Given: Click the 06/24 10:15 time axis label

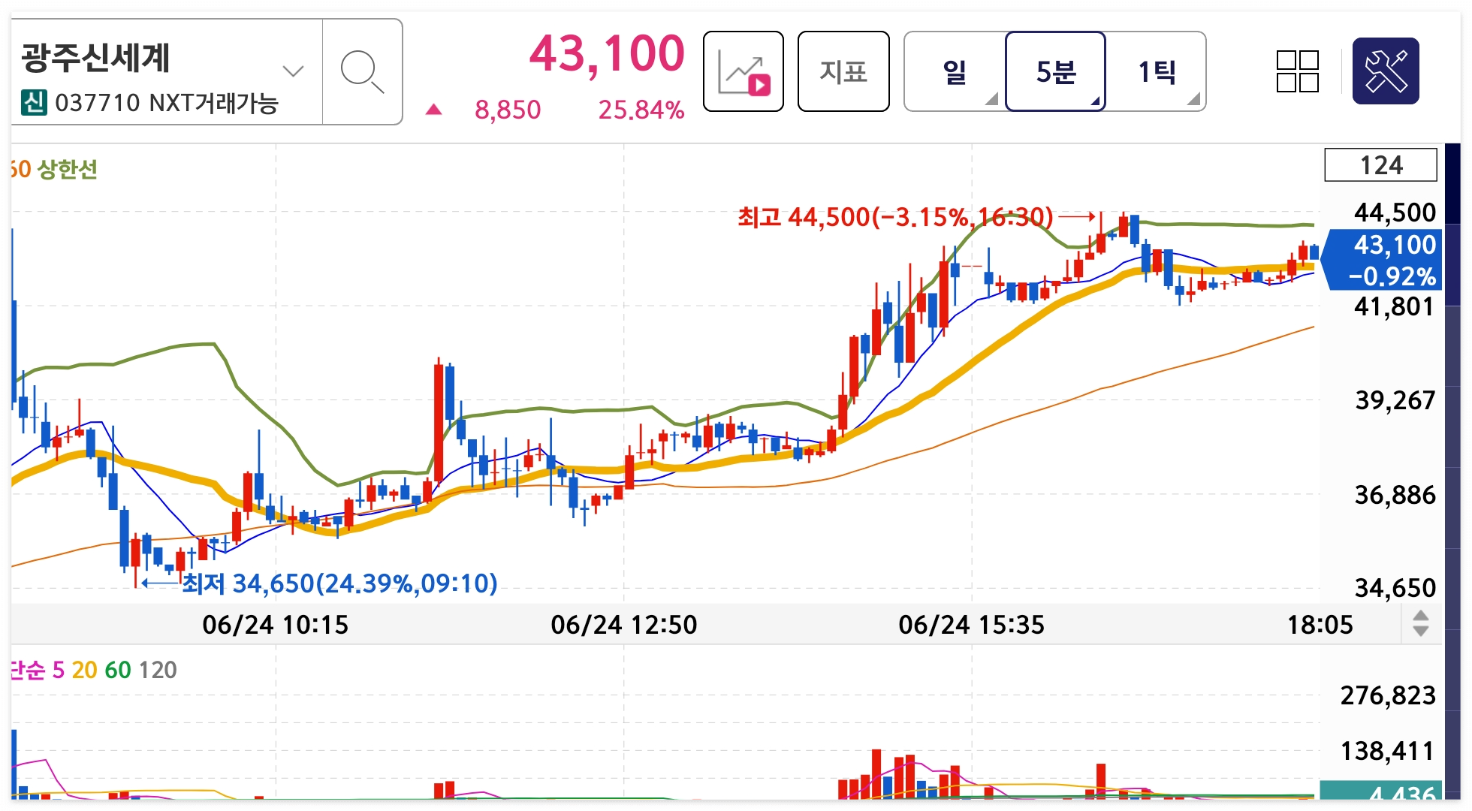Looking at the screenshot, I should (x=276, y=625).
